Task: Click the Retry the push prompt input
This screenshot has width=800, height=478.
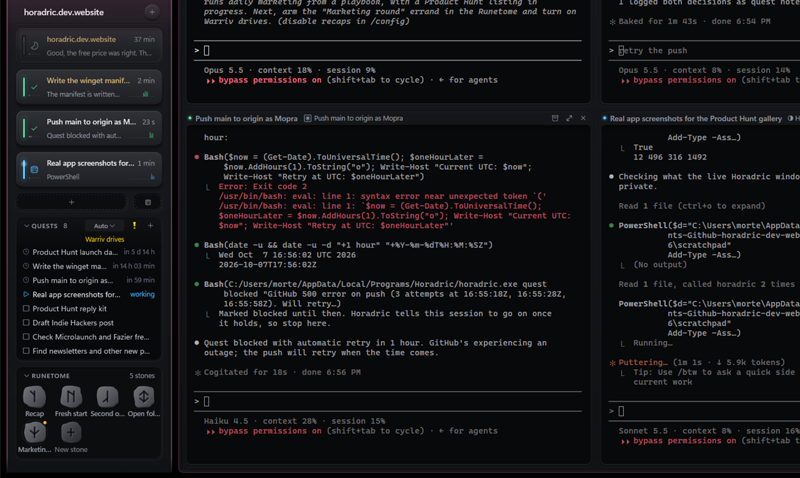Action: [x=704, y=50]
